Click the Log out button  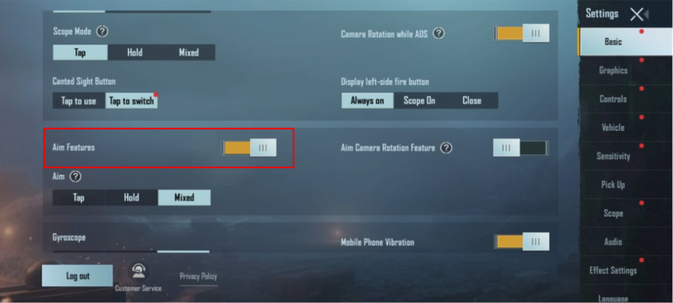coord(78,276)
